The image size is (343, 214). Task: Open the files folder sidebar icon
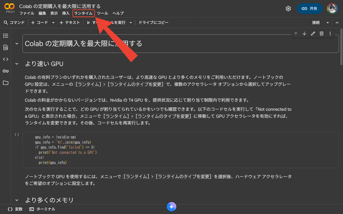pyautogui.click(x=5, y=83)
